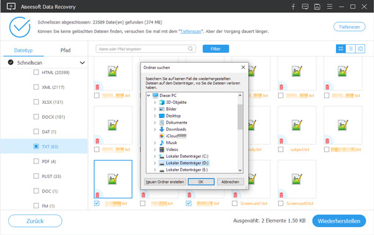Toggle the TXT (83) checkbox
Viewport: 374px width, 235px height.
[x=36, y=146]
